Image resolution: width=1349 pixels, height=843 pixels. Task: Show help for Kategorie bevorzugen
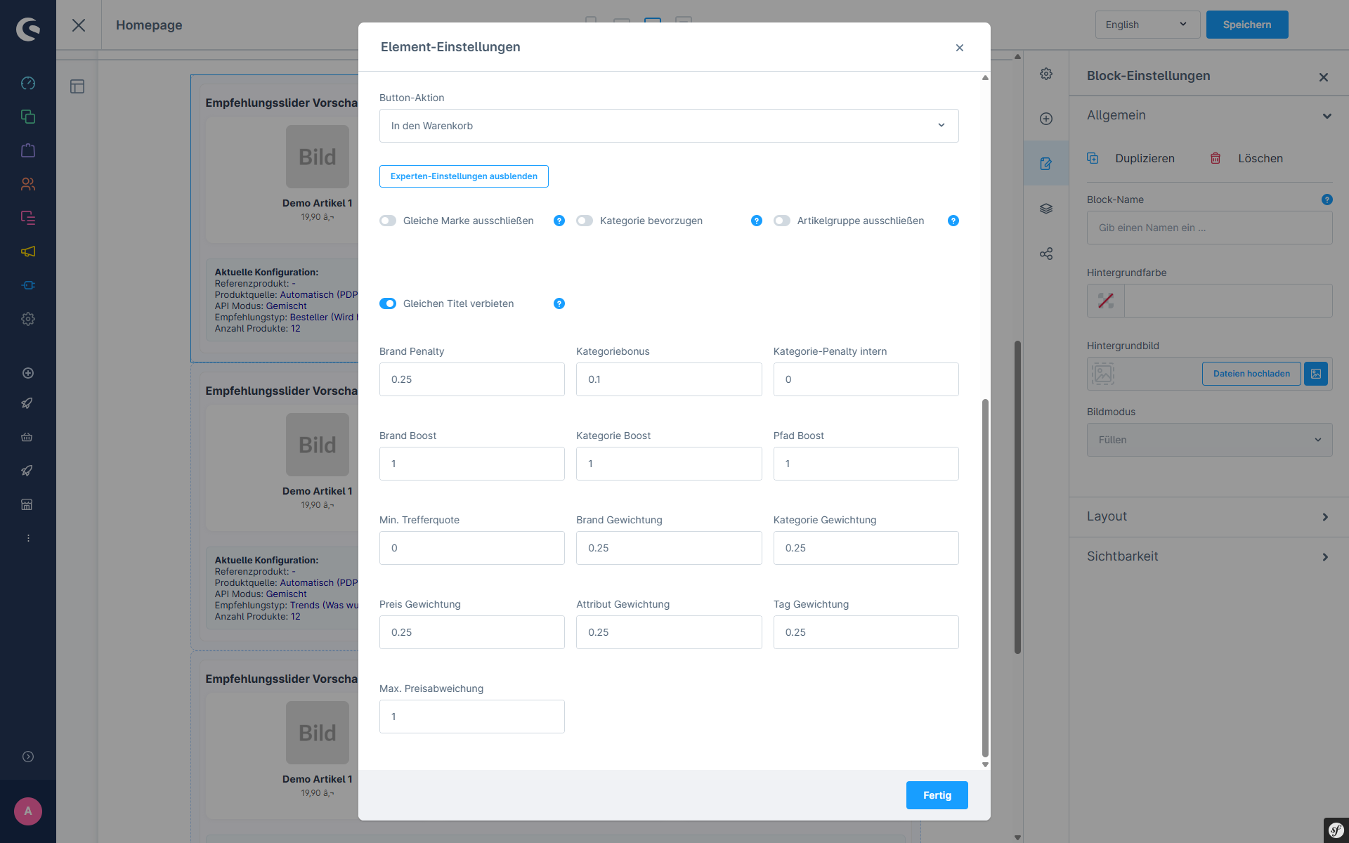tap(757, 221)
